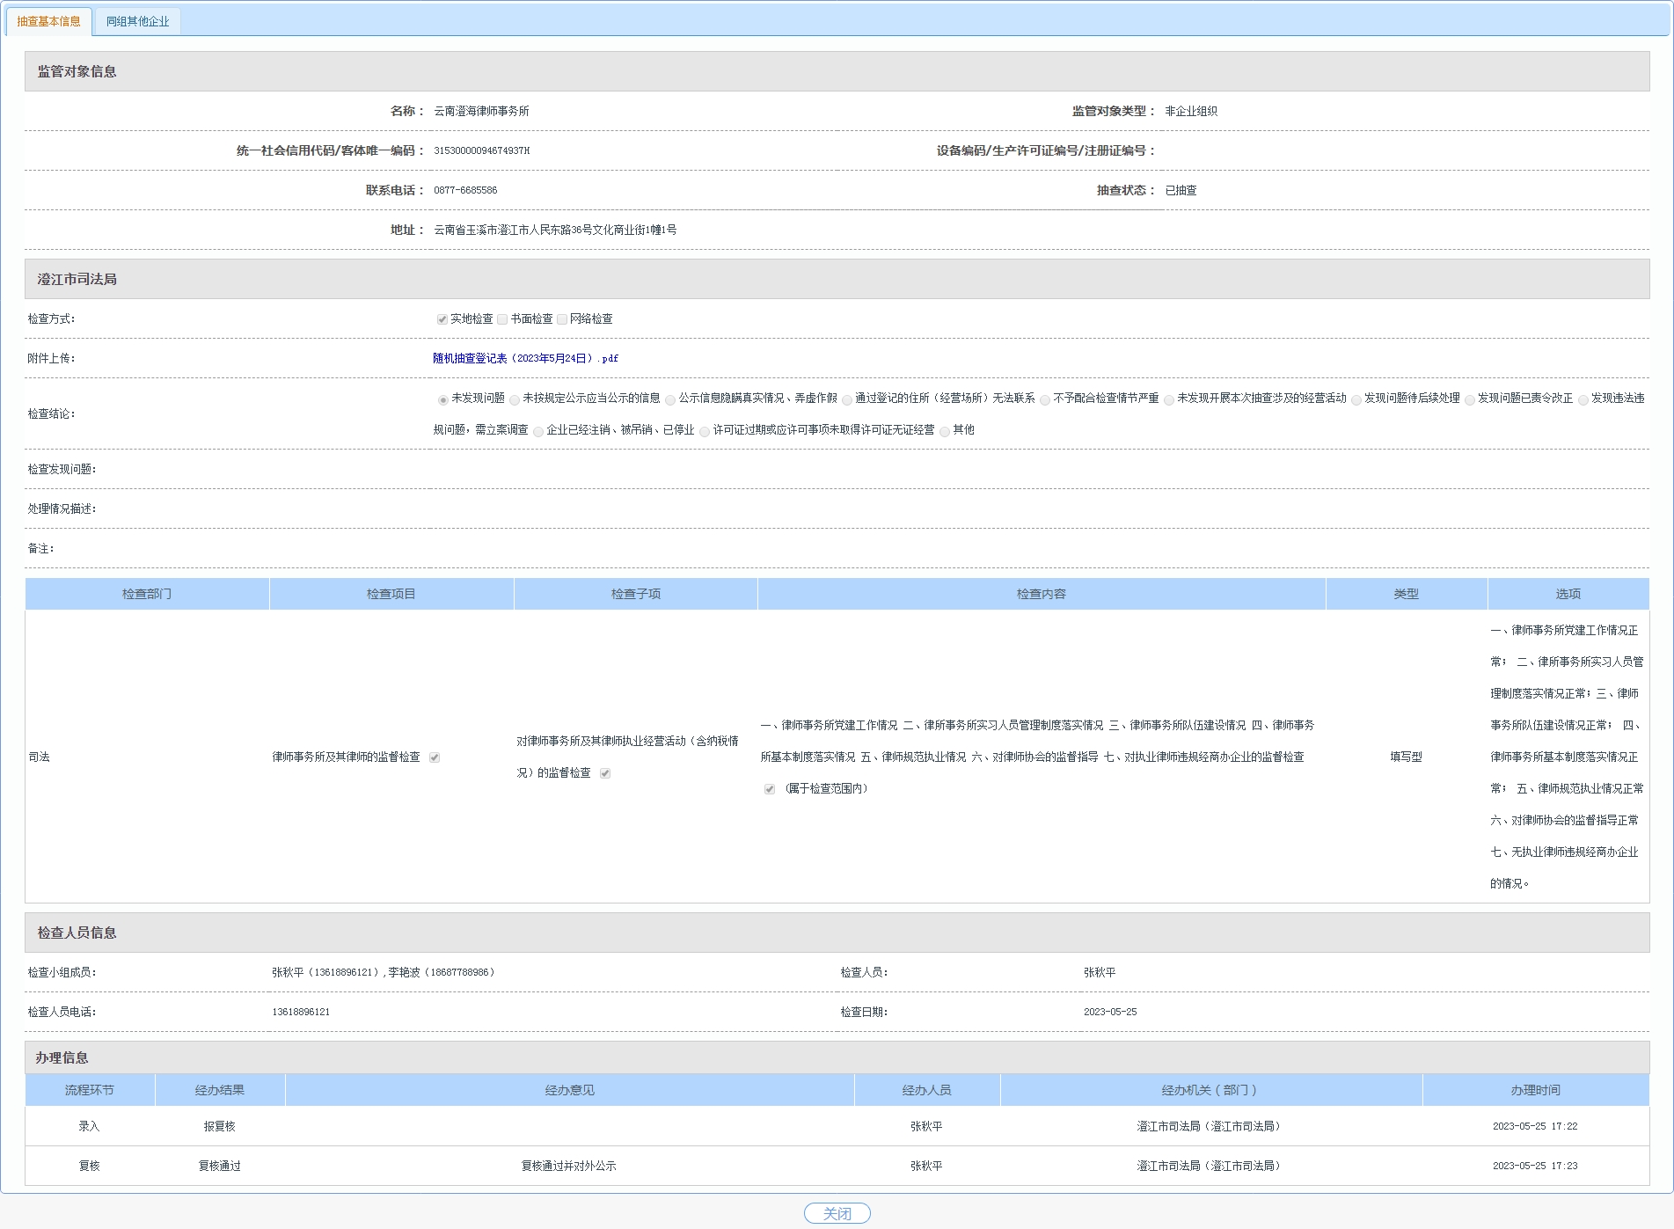The image size is (1674, 1229).
Task: Click the 录入 process step cell
Action: (90, 1126)
